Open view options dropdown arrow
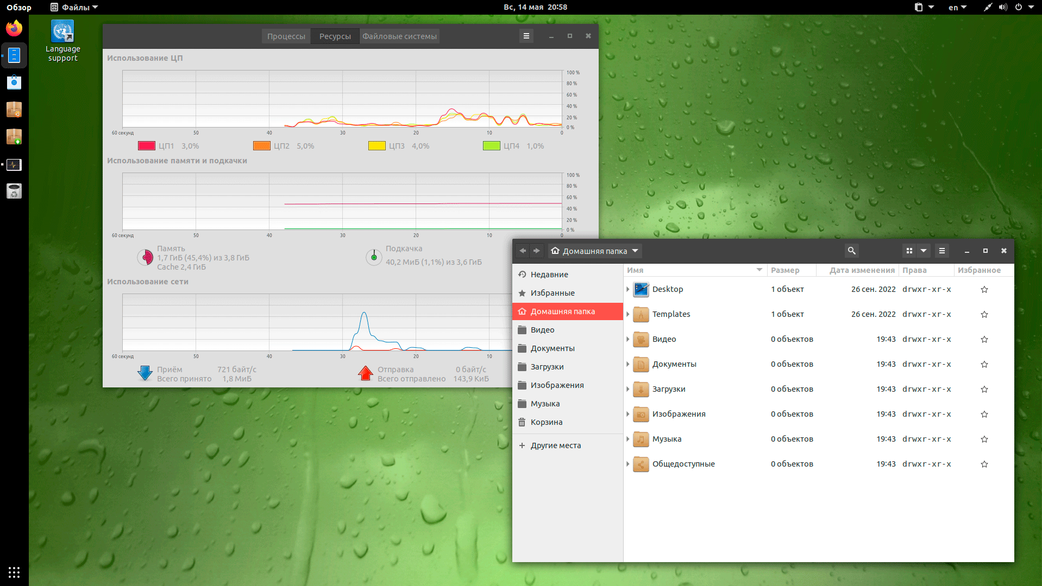The height and width of the screenshot is (586, 1042). (923, 251)
